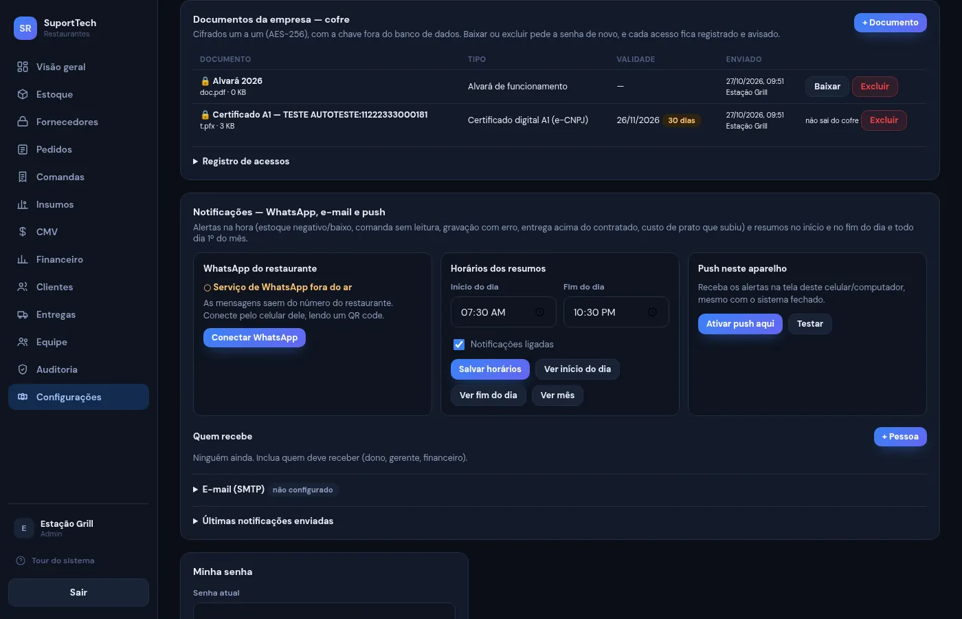This screenshot has width=962, height=619.
Task: Download the Alvará 2026 document with Baixar
Action: tap(827, 87)
